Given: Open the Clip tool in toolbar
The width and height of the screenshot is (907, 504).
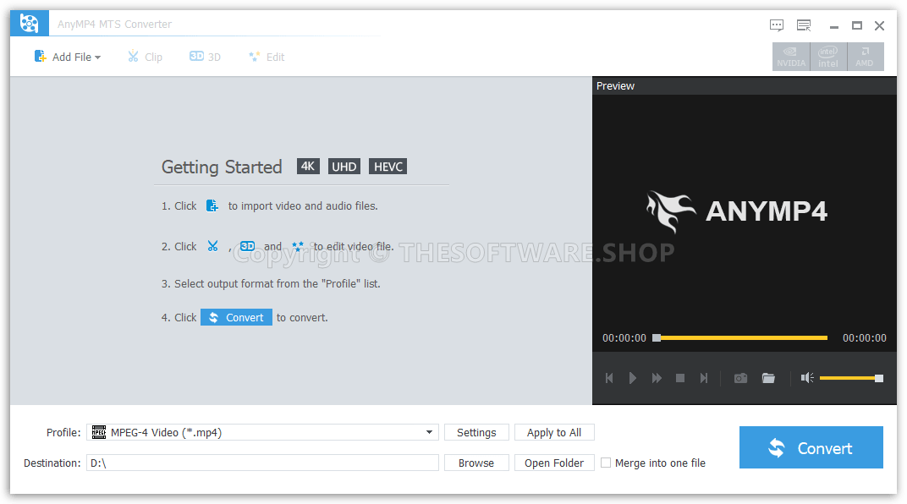Looking at the screenshot, I should click(x=145, y=57).
